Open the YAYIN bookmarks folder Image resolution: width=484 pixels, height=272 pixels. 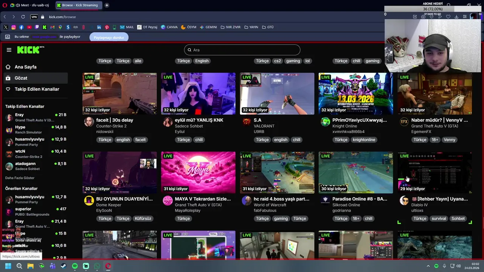point(251,27)
